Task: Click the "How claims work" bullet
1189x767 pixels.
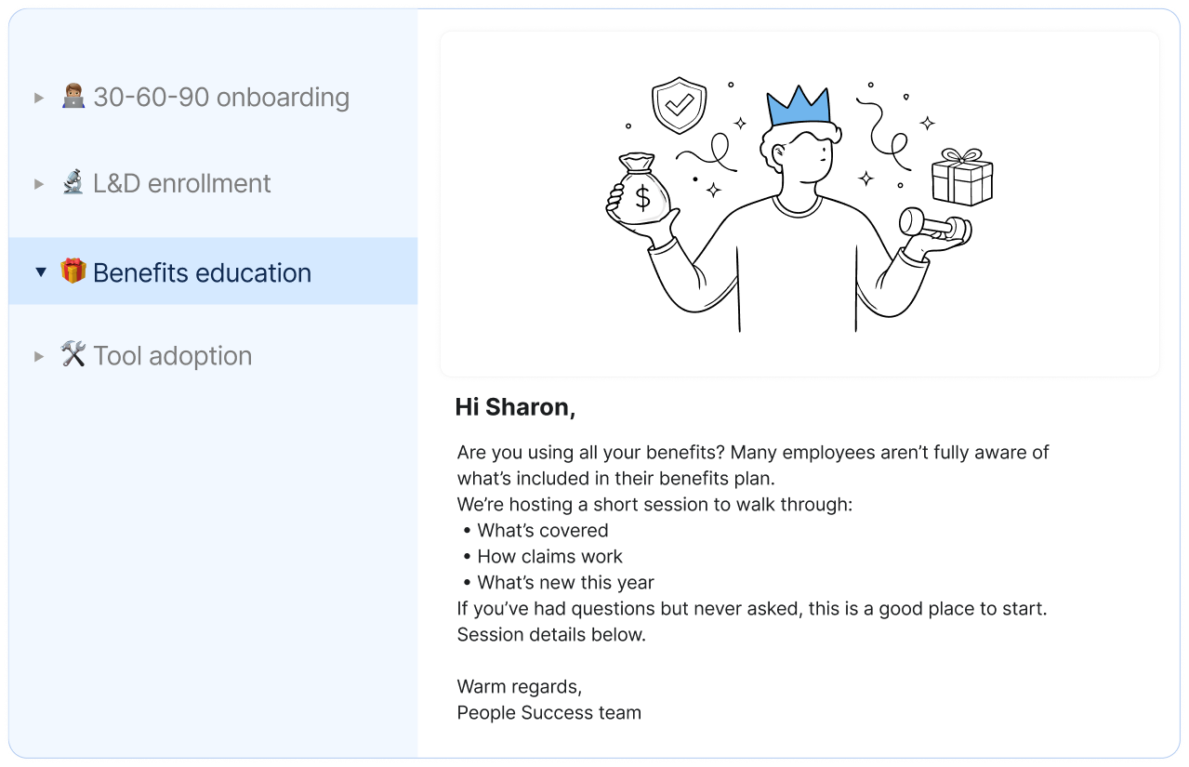Action: (x=549, y=557)
